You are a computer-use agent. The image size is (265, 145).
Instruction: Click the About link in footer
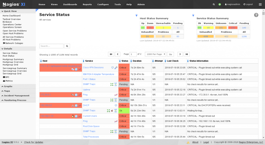(x=195, y=142)
